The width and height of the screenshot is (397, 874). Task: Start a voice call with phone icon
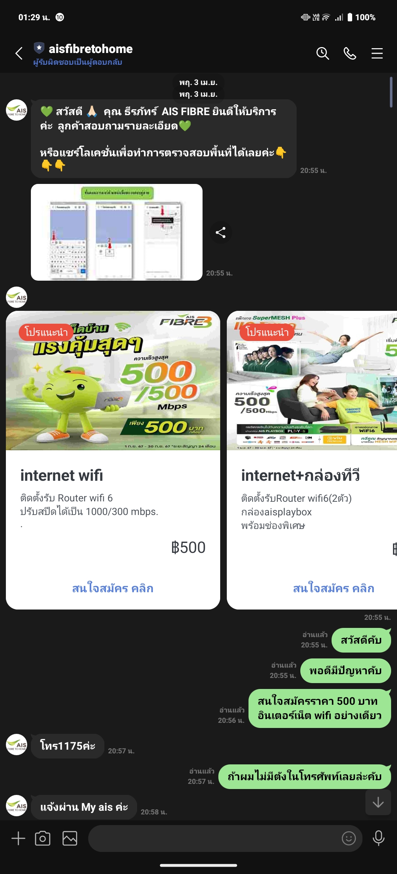point(350,53)
